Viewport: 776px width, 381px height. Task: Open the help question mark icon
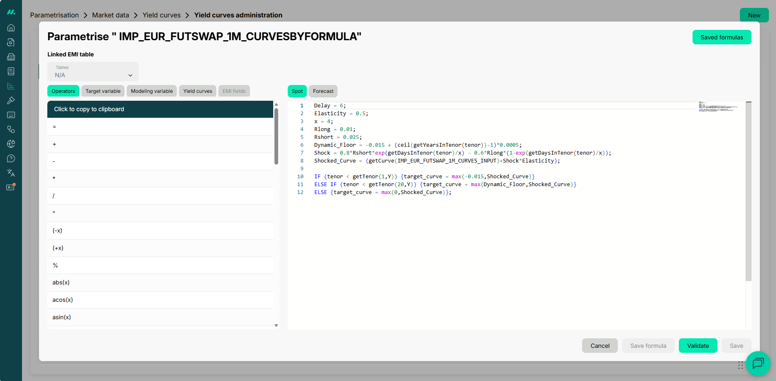11,158
